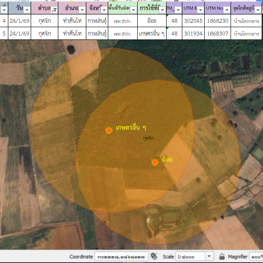Select the cell containing 1868307
The width and height of the screenshot is (263, 263).
pyautogui.click(x=217, y=33)
